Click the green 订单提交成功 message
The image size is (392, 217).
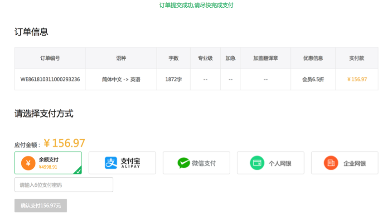196,5
